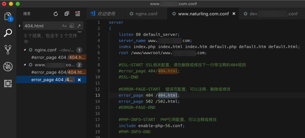Toggle Match Case (Aa) in search box
Image resolution: width=305 pixels, height=138 pixels.
tap(64, 26)
